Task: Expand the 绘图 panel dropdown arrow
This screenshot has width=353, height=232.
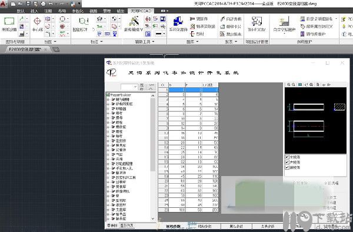Action: click(x=55, y=42)
